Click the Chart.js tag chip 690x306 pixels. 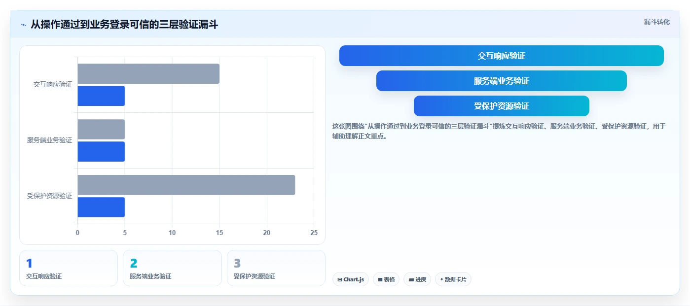click(x=351, y=279)
